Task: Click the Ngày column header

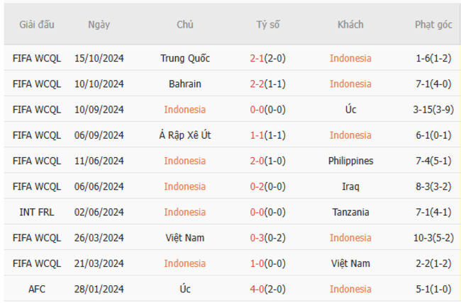Action: [x=99, y=25]
